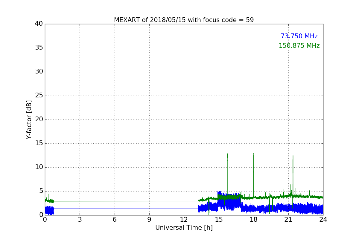Select the green '150.875 MHz' legend label
This screenshot has height=239, width=359.
point(299,46)
